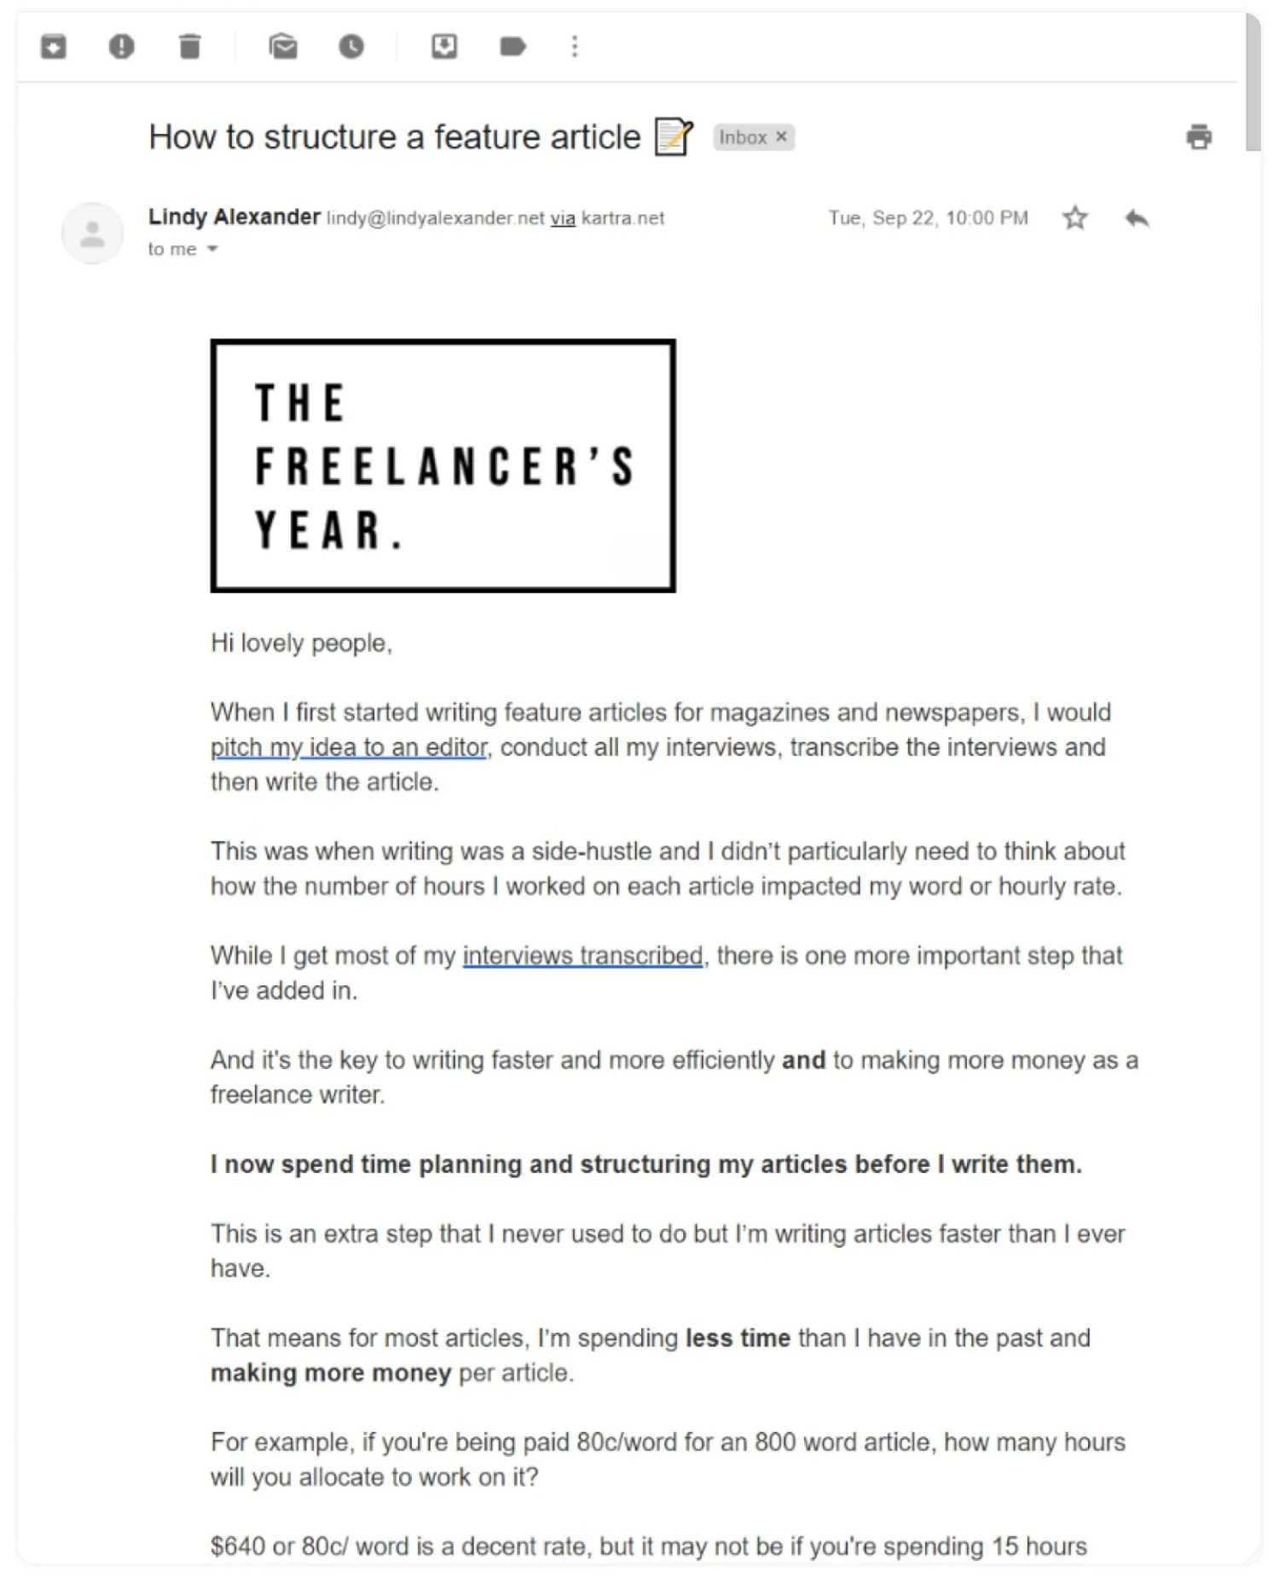Reply to the email with arrow icon
The width and height of the screenshot is (1279, 1583).
click(1137, 218)
